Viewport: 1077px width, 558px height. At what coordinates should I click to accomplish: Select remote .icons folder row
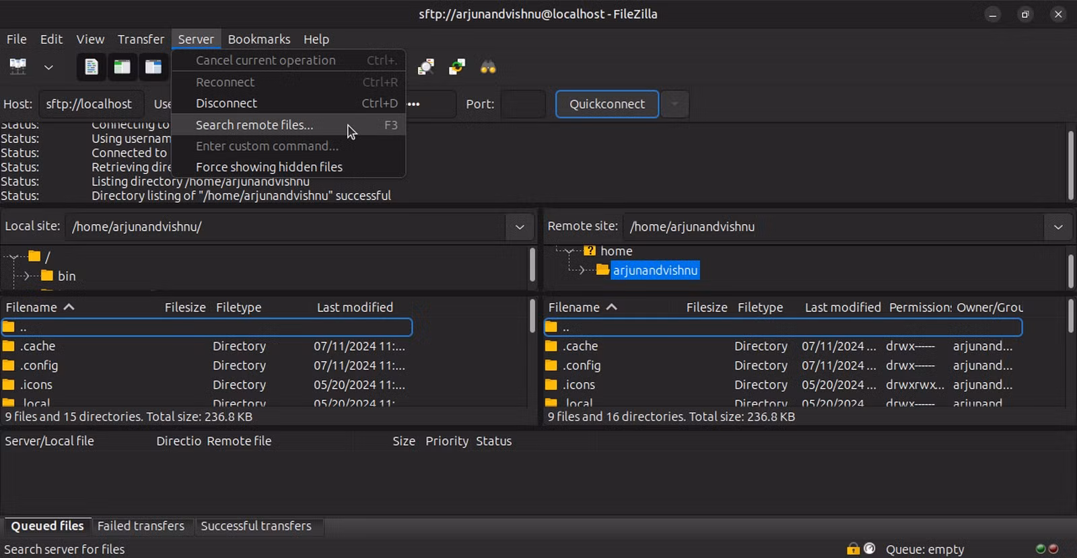point(784,385)
